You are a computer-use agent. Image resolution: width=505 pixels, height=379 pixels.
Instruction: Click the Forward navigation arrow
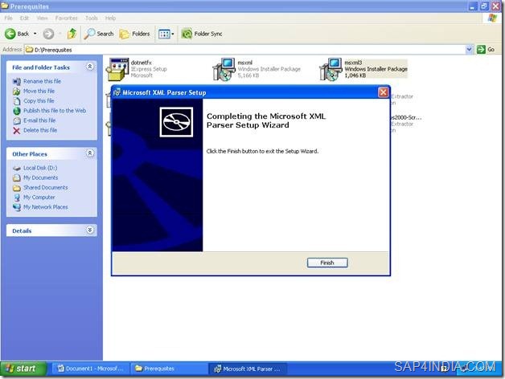(x=48, y=34)
